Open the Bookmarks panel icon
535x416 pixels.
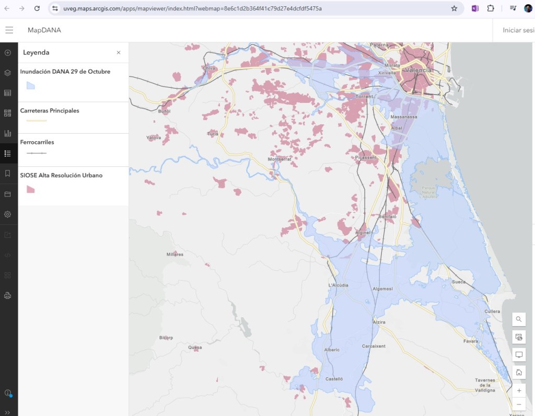tap(8, 173)
